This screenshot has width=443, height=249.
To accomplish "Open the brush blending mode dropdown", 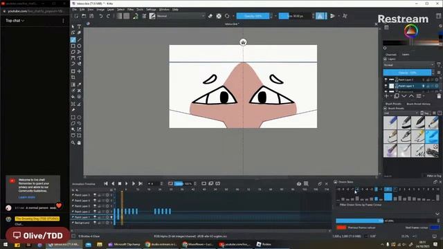I will click(x=181, y=16).
